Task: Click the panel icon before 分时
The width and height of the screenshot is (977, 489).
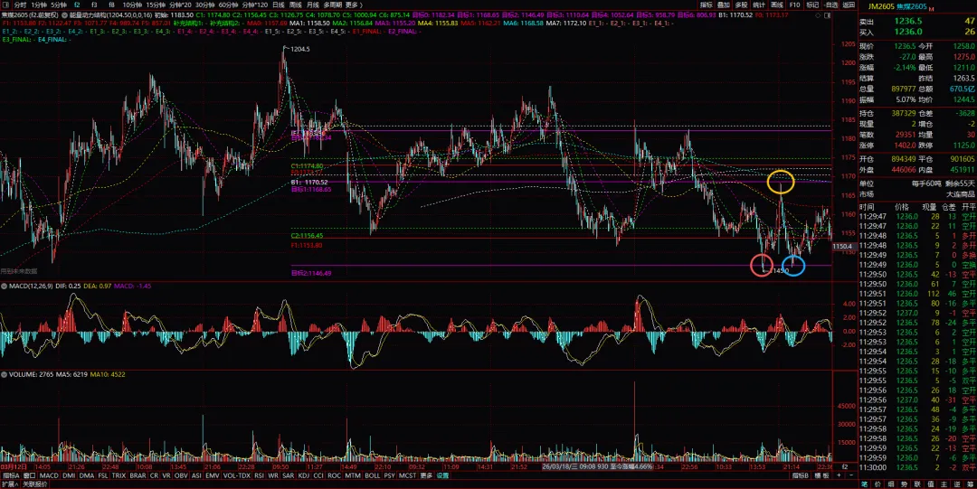Action: pyautogui.click(x=5, y=5)
